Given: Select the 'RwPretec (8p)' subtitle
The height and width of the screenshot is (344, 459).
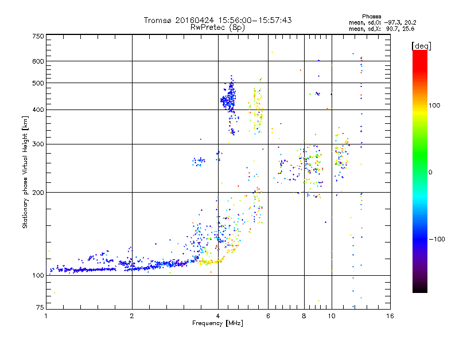Looking at the screenshot, I should (217, 28).
